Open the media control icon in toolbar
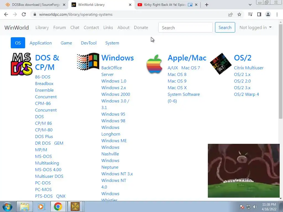The image size is (283, 212). pos(250,14)
